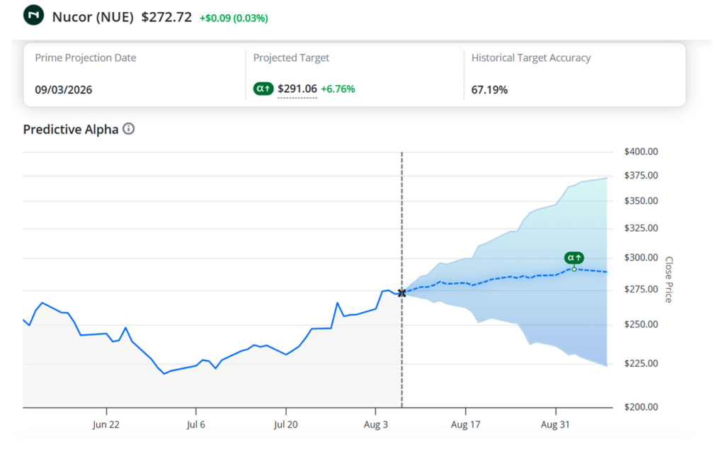Click the Projected Target label
725x454 pixels.
pos(291,58)
